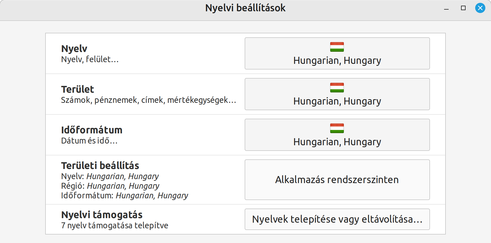Image resolution: width=491 pixels, height=243 pixels.
Task: Click the Terület flag to change region format
Action: click(337, 88)
